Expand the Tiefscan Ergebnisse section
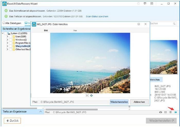The height and width of the screenshot is (127, 180). (x=40, y=112)
